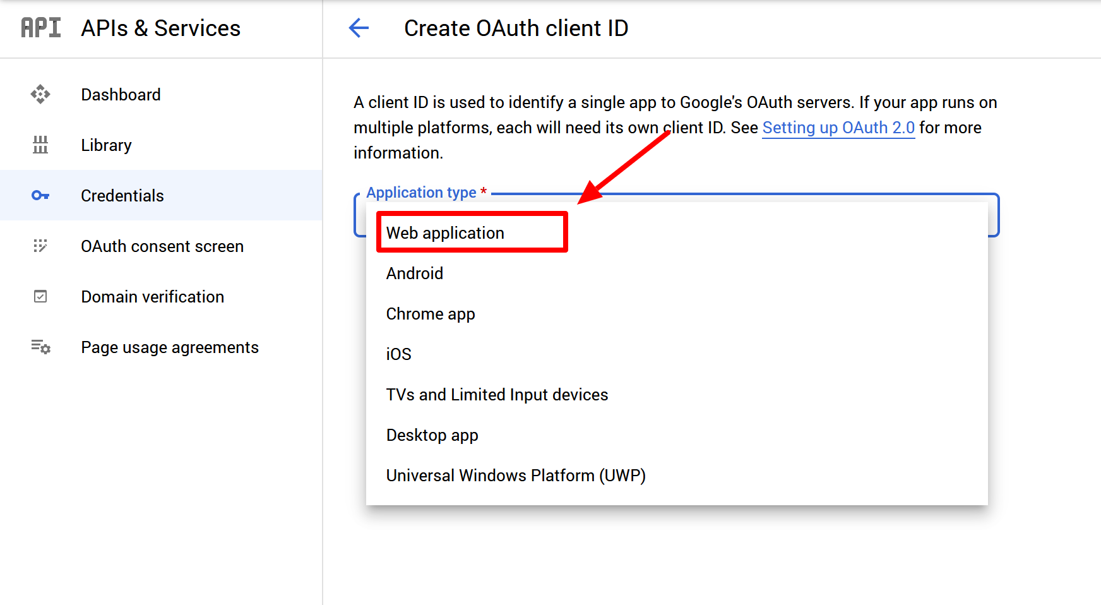Select Desktop app option
The height and width of the screenshot is (605, 1101).
pyautogui.click(x=432, y=435)
